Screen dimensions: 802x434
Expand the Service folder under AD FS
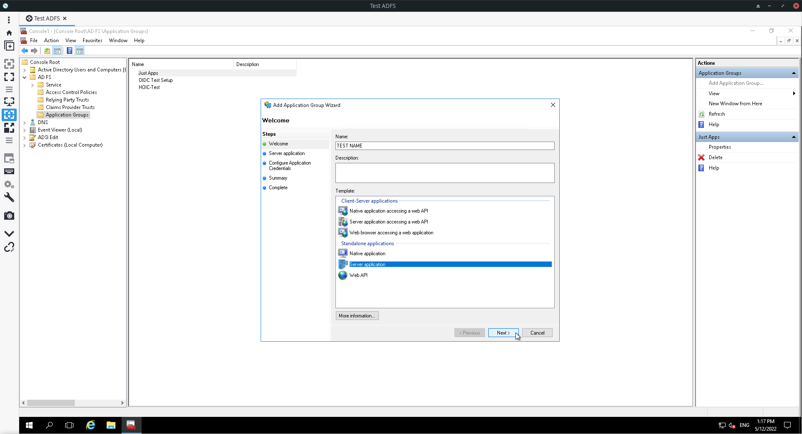point(32,85)
